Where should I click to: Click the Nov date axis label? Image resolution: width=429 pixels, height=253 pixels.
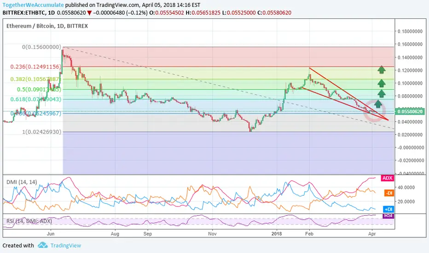click(x=212, y=234)
